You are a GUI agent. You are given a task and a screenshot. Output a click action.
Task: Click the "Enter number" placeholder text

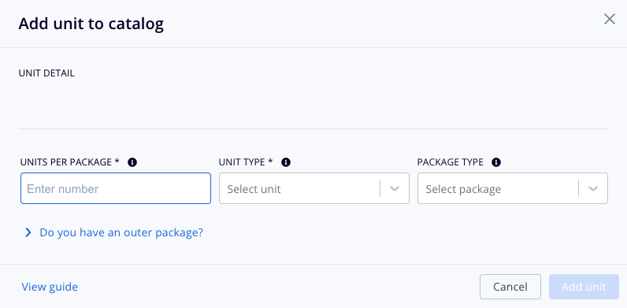click(x=63, y=189)
